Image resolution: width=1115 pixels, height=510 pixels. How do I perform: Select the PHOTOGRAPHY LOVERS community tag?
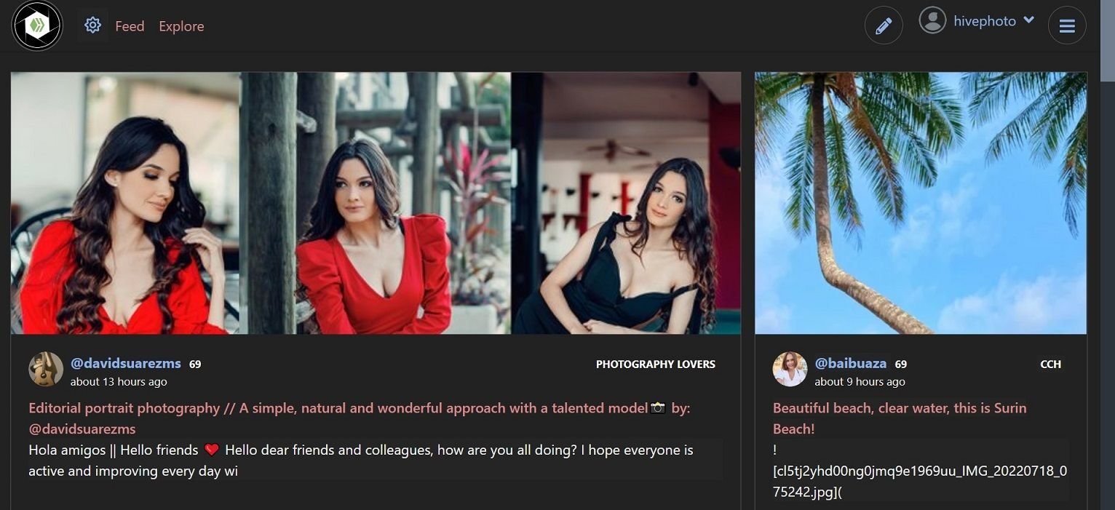point(656,364)
